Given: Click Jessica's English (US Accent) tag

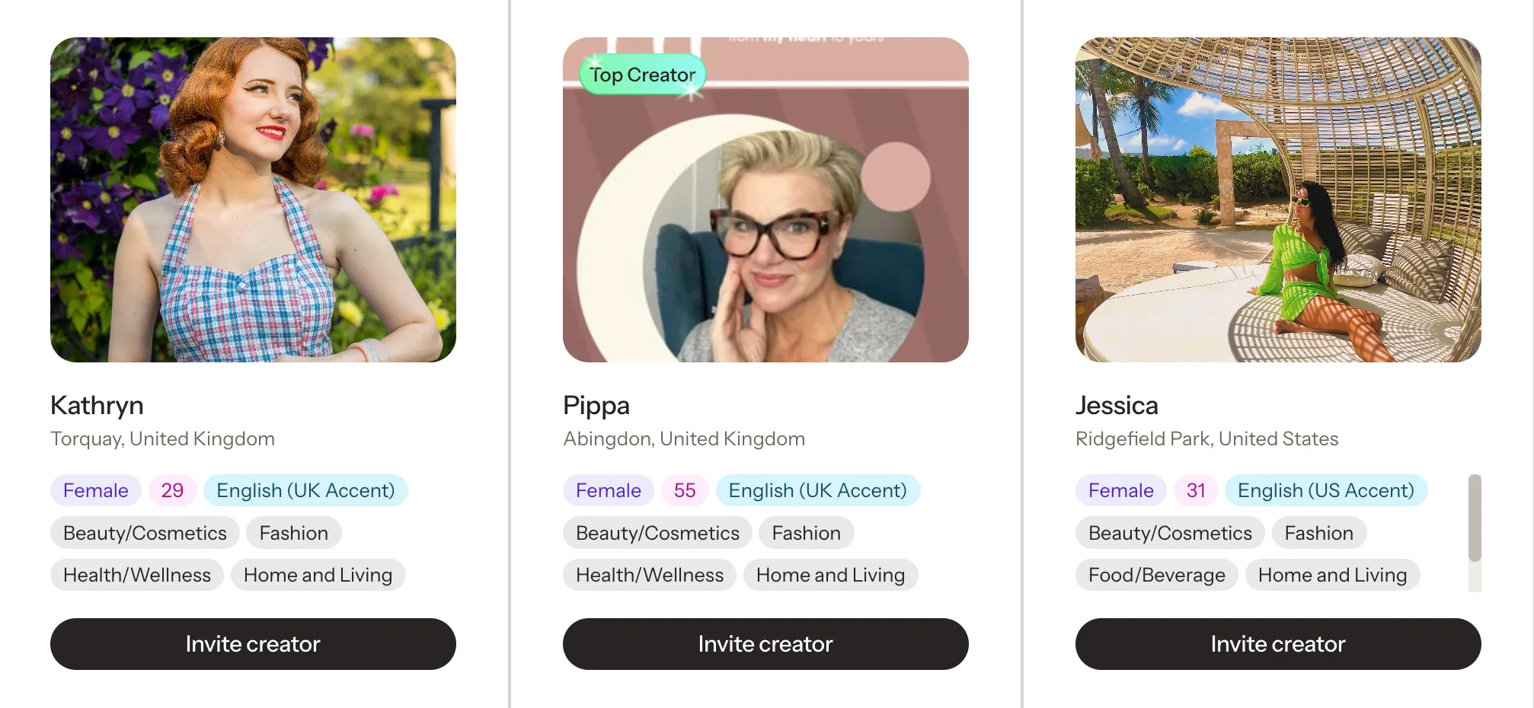Looking at the screenshot, I should point(1325,490).
